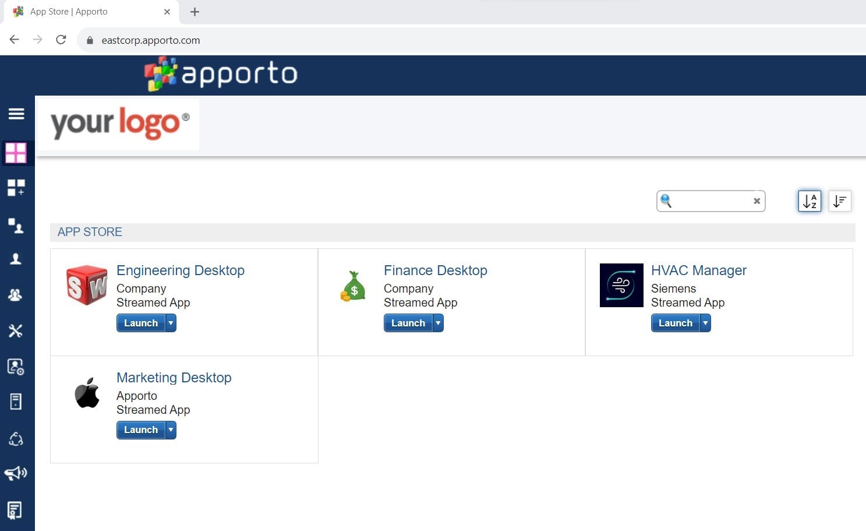
Task: Open the single user sidebar icon
Action: [x=16, y=259]
